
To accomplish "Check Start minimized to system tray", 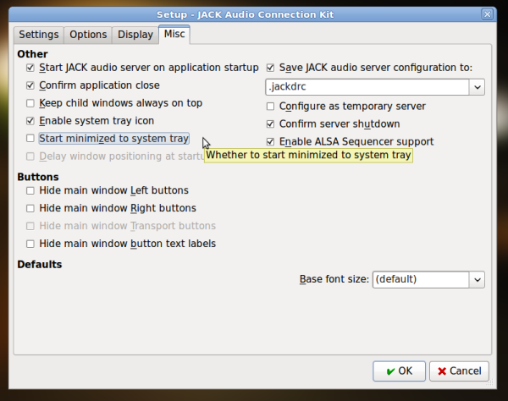I will (30, 139).
